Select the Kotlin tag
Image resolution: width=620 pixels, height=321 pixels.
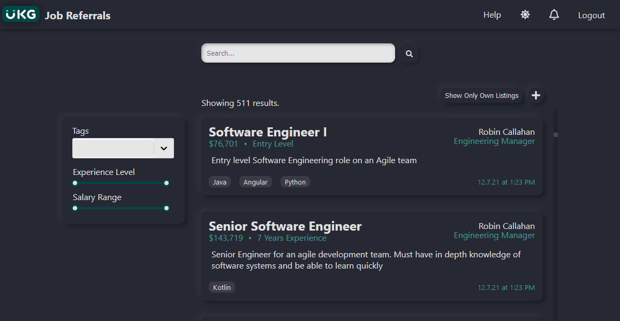pos(222,287)
